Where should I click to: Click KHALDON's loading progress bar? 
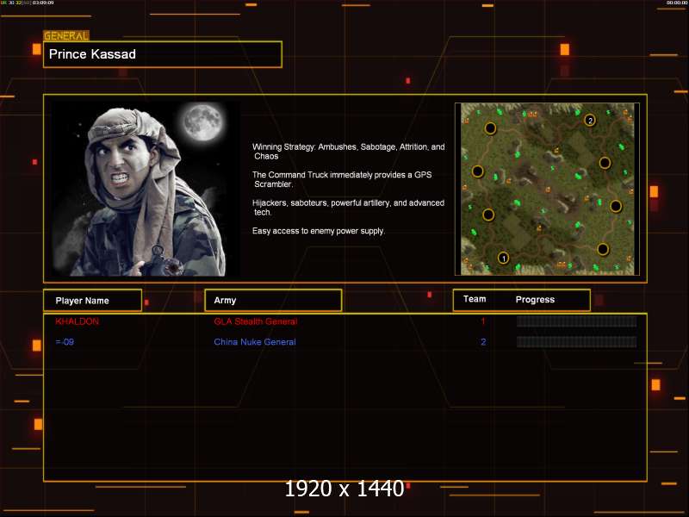576,321
